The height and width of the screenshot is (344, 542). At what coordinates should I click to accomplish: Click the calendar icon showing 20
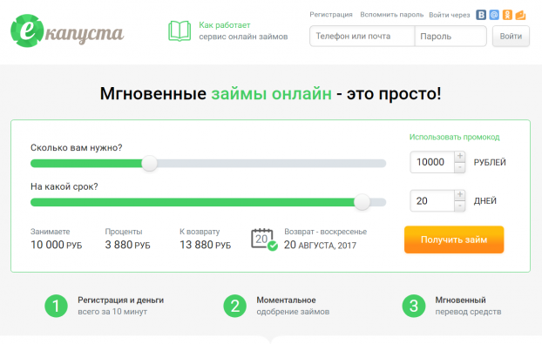[264, 239]
